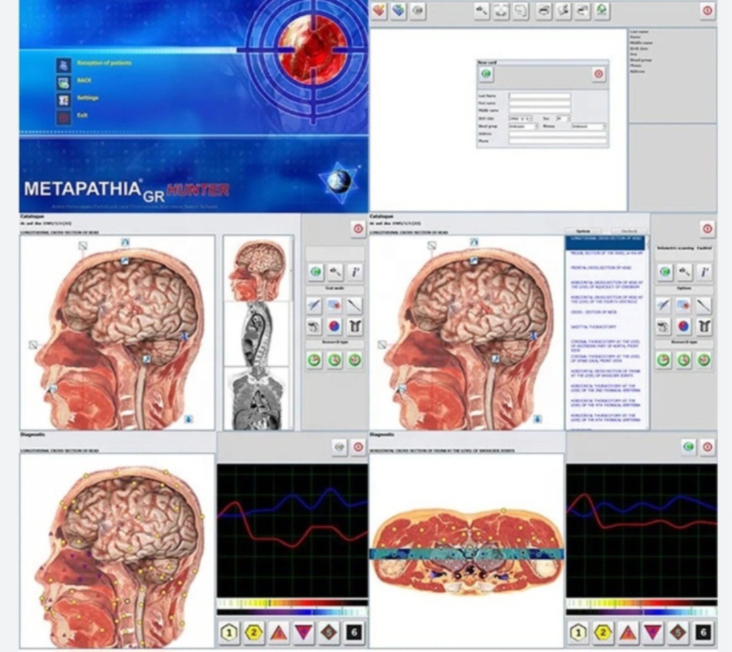The height and width of the screenshot is (652, 732).
Task: Click the green tree icon in patient card toolbar
Action: (602, 10)
